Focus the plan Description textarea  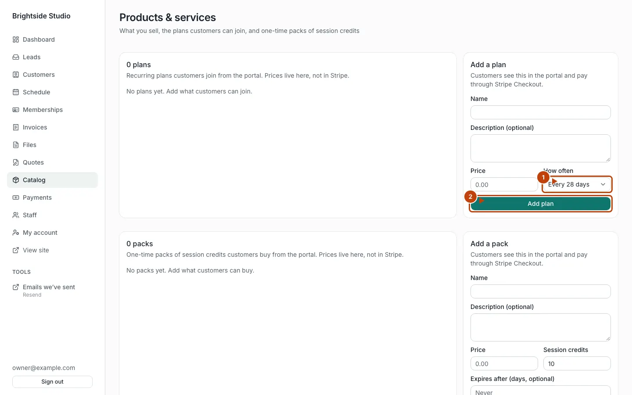click(x=541, y=148)
